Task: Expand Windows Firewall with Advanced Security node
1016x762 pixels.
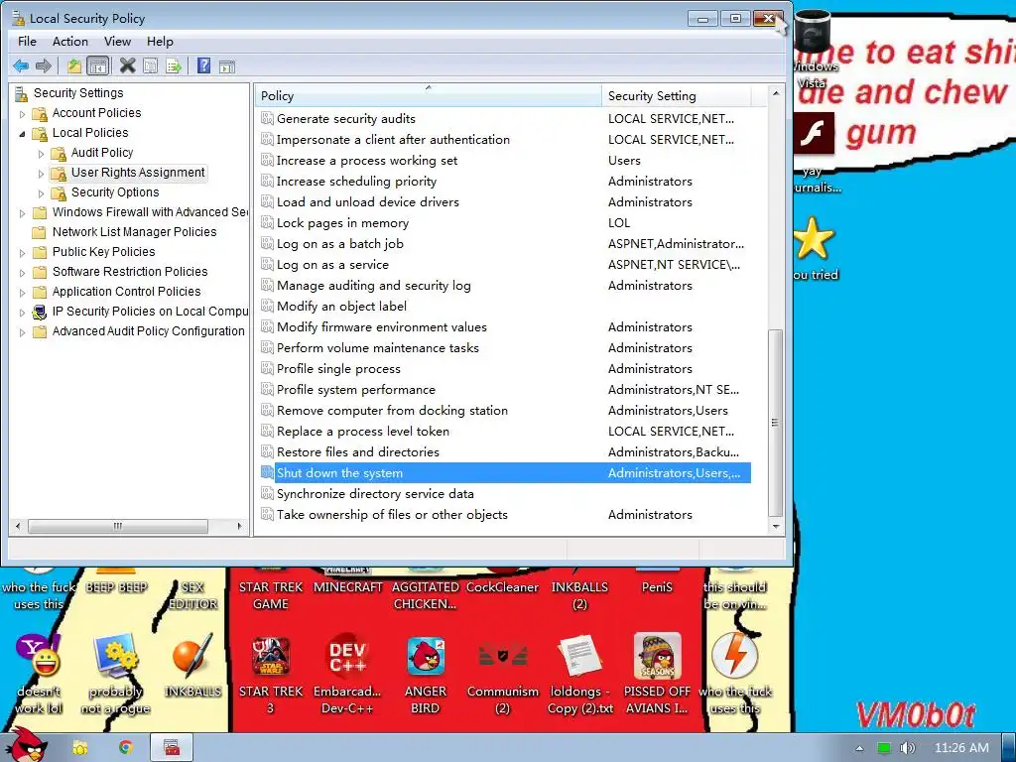Action: (x=22, y=213)
